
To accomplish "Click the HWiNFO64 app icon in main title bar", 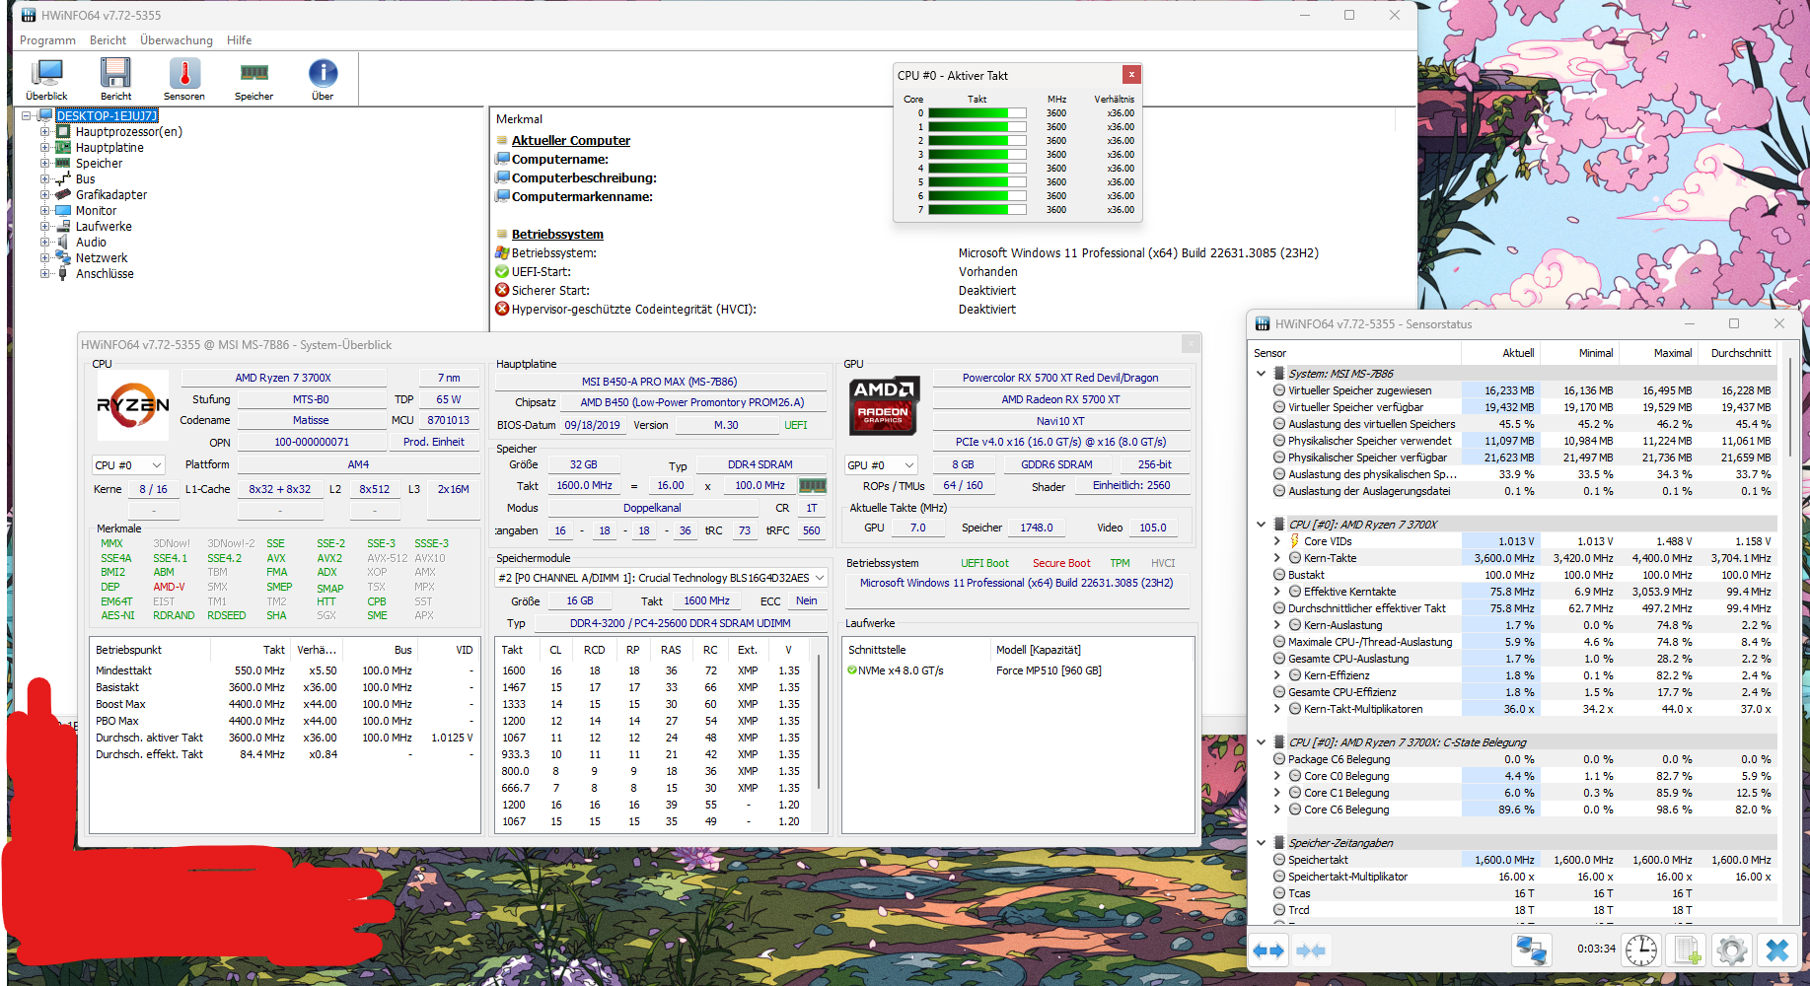I will tap(29, 15).
